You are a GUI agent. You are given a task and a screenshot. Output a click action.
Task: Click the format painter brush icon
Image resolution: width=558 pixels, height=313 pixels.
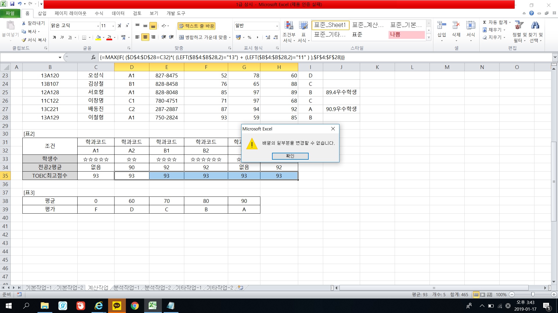[24, 40]
